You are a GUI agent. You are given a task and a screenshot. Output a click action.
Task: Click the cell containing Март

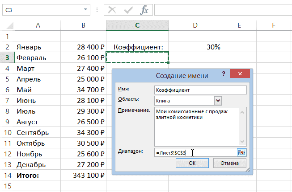pos(38,69)
